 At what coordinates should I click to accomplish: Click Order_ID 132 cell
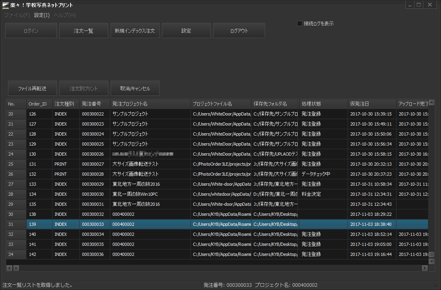pyautogui.click(x=39, y=174)
